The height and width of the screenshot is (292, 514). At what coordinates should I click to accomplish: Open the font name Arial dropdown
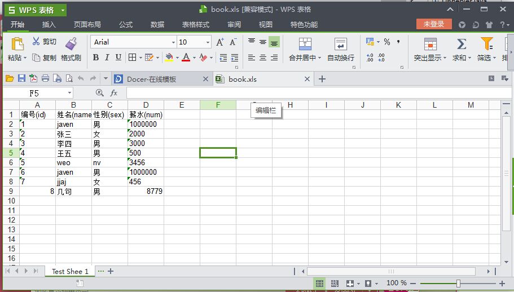coord(173,42)
